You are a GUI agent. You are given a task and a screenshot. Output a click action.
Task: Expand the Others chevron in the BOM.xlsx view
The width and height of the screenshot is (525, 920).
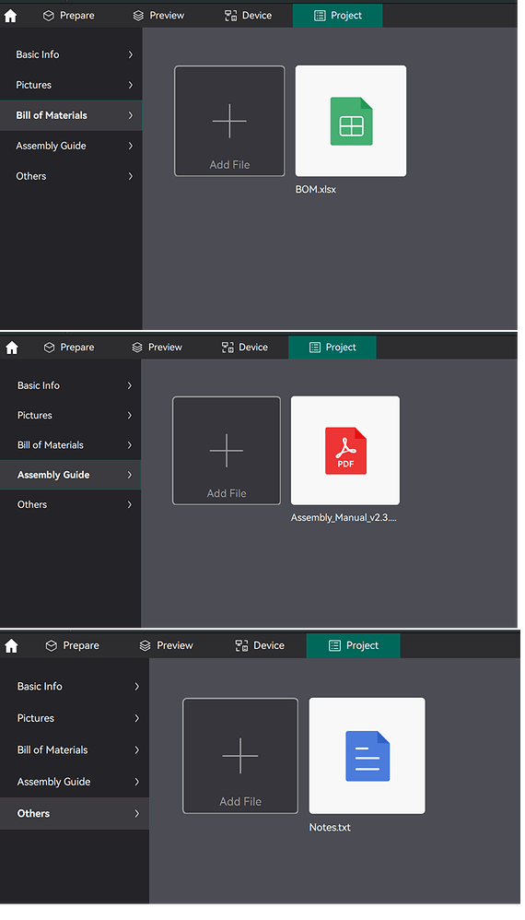tap(131, 177)
